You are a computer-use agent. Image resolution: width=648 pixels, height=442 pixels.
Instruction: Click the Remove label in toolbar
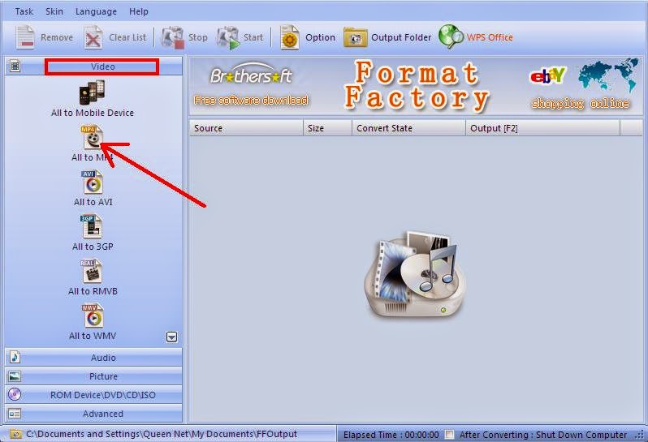57,37
